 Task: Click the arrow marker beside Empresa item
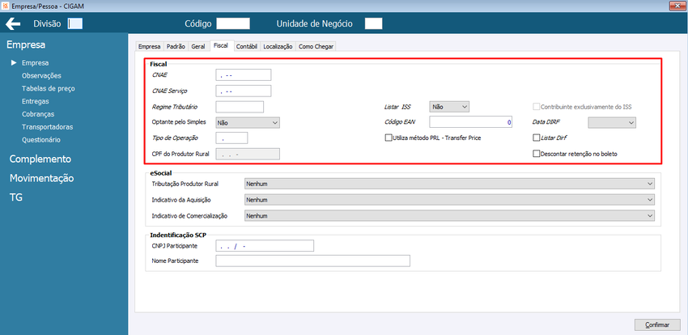pyautogui.click(x=14, y=62)
